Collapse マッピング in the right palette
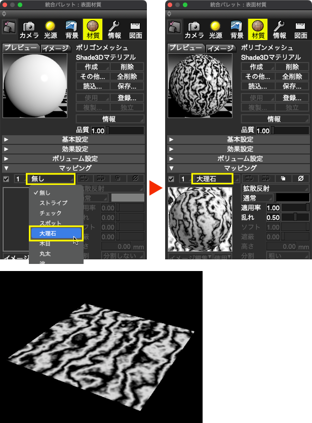Viewport: 312px width, 423px height. (171, 168)
